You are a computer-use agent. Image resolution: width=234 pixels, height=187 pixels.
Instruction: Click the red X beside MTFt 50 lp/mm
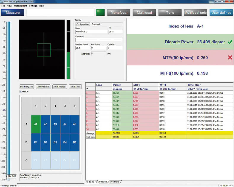pyautogui.click(x=230, y=57)
